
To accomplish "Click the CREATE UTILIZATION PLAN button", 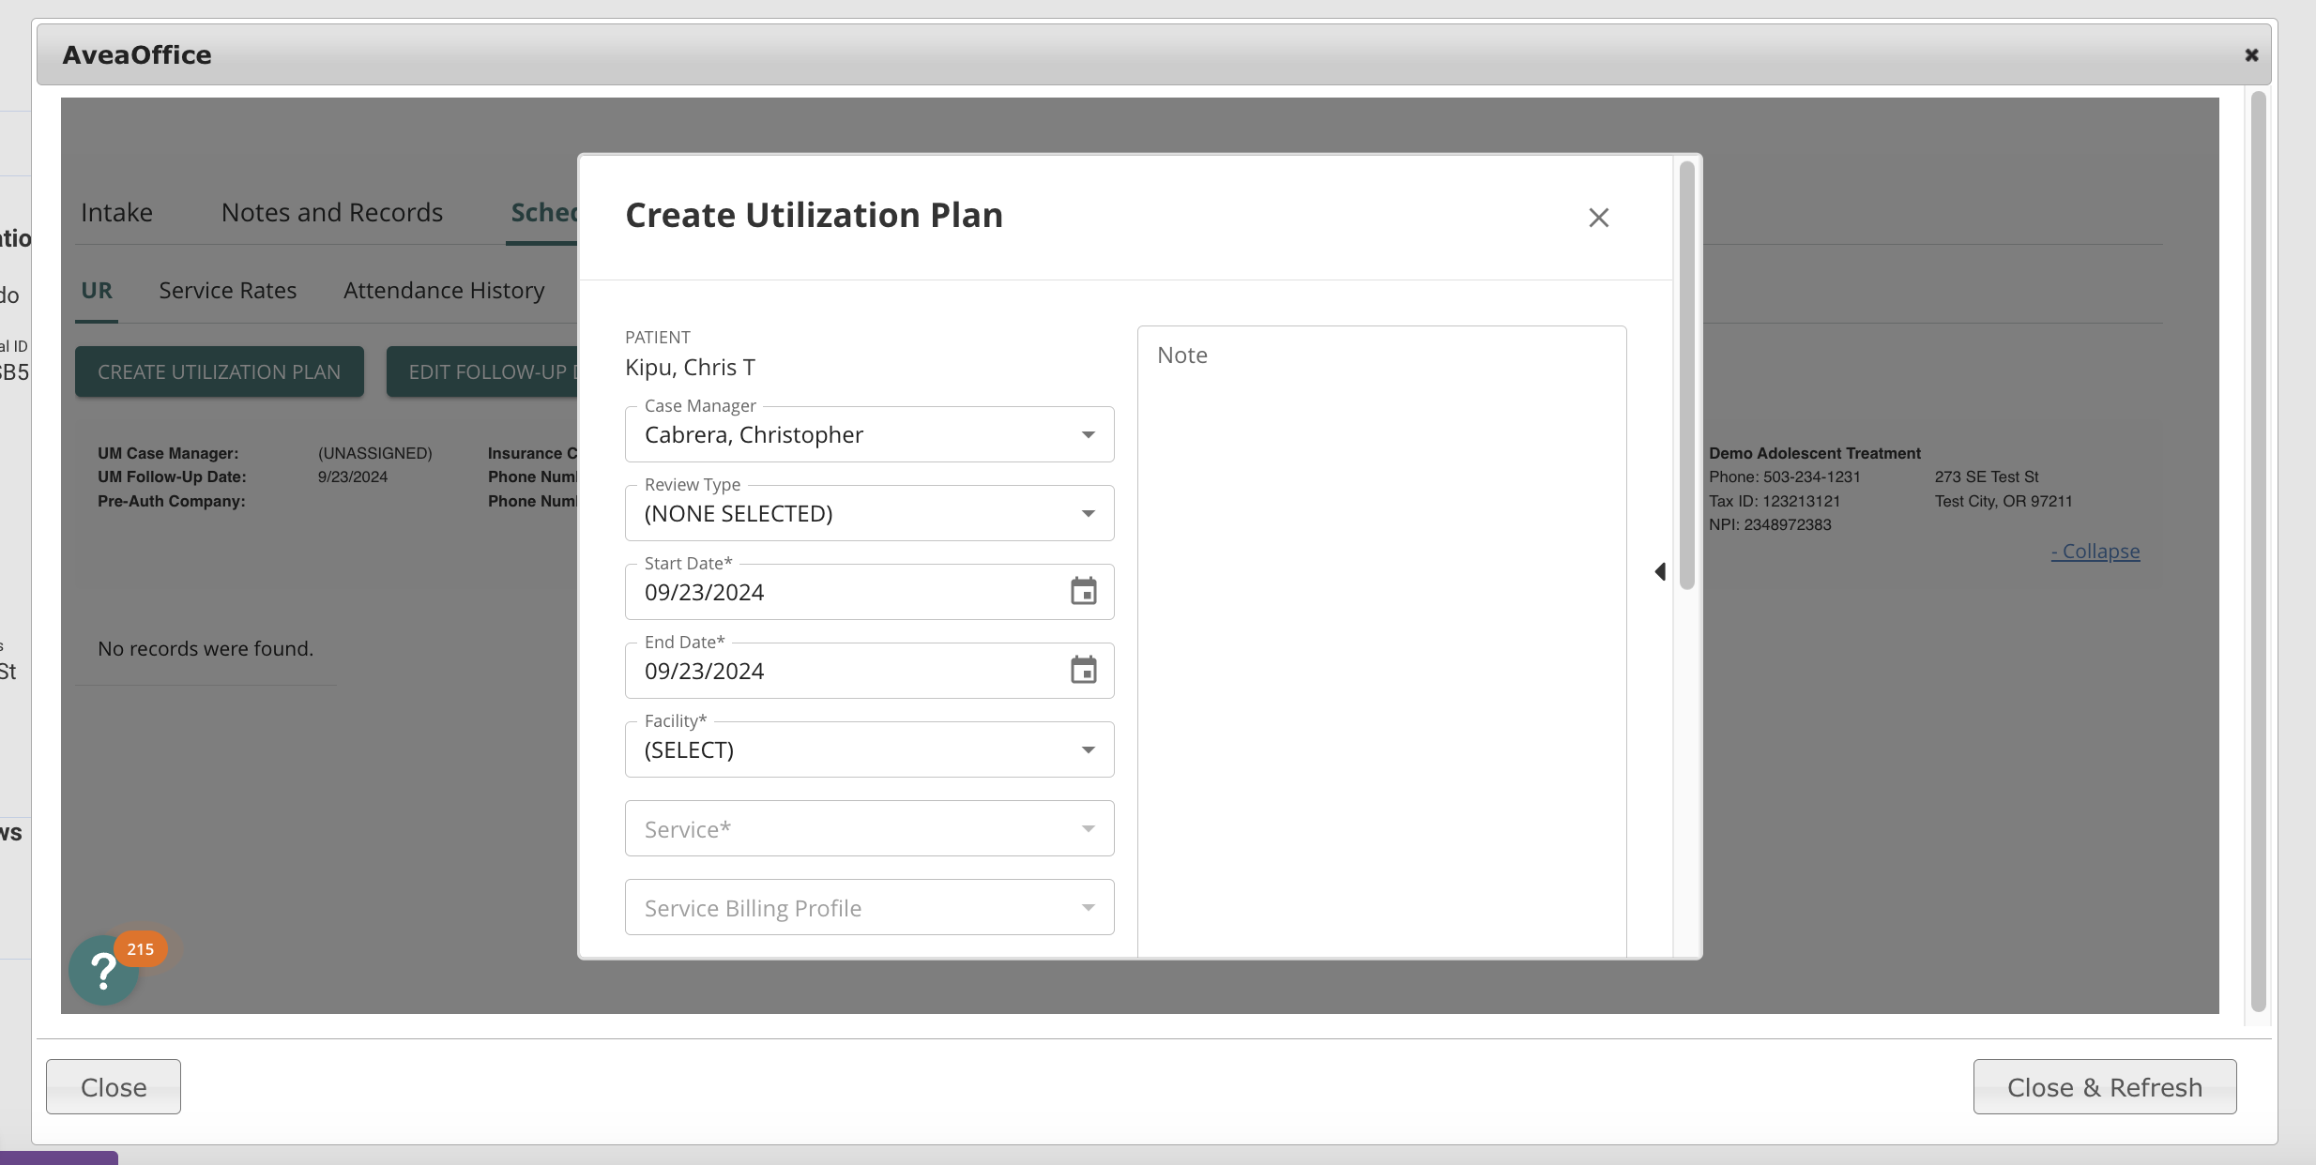I will coord(219,371).
